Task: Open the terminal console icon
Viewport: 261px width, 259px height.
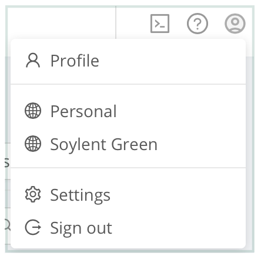Action: coord(160,24)
